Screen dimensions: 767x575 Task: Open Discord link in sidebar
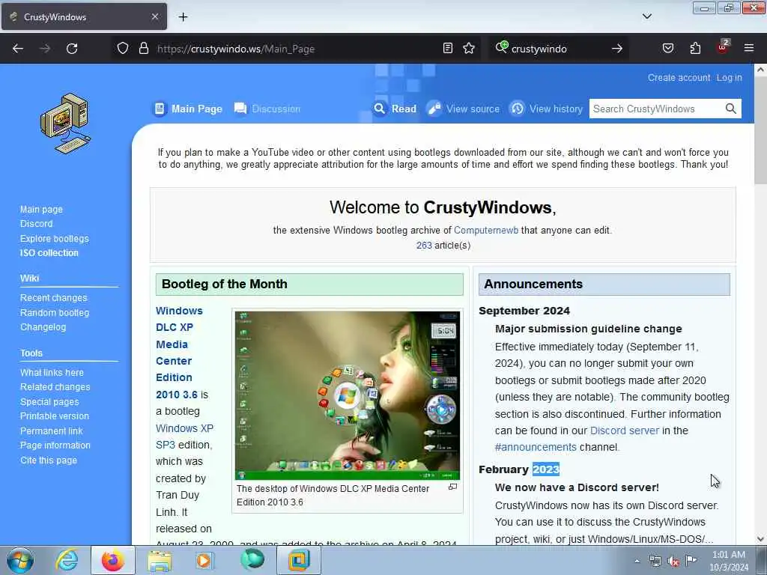(x=36, y=223)
